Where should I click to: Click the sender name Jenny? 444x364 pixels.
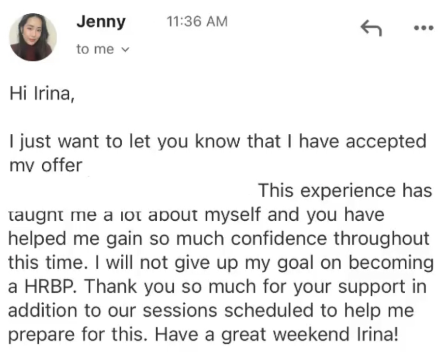pos(101,22)
